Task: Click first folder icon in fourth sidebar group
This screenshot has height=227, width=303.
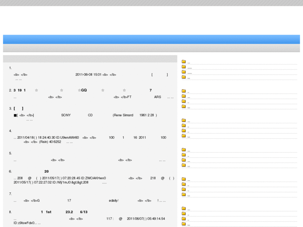Action: tap(183, 150)
